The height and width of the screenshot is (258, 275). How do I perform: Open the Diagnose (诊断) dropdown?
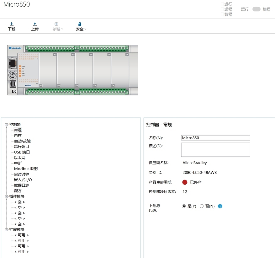(58, 26)
